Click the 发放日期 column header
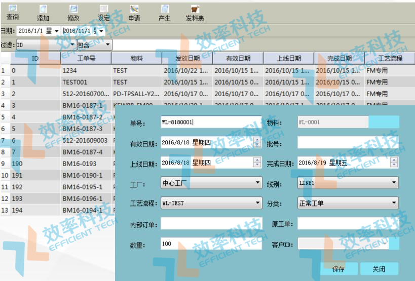 pyautogui.click(x=187, y=58)
